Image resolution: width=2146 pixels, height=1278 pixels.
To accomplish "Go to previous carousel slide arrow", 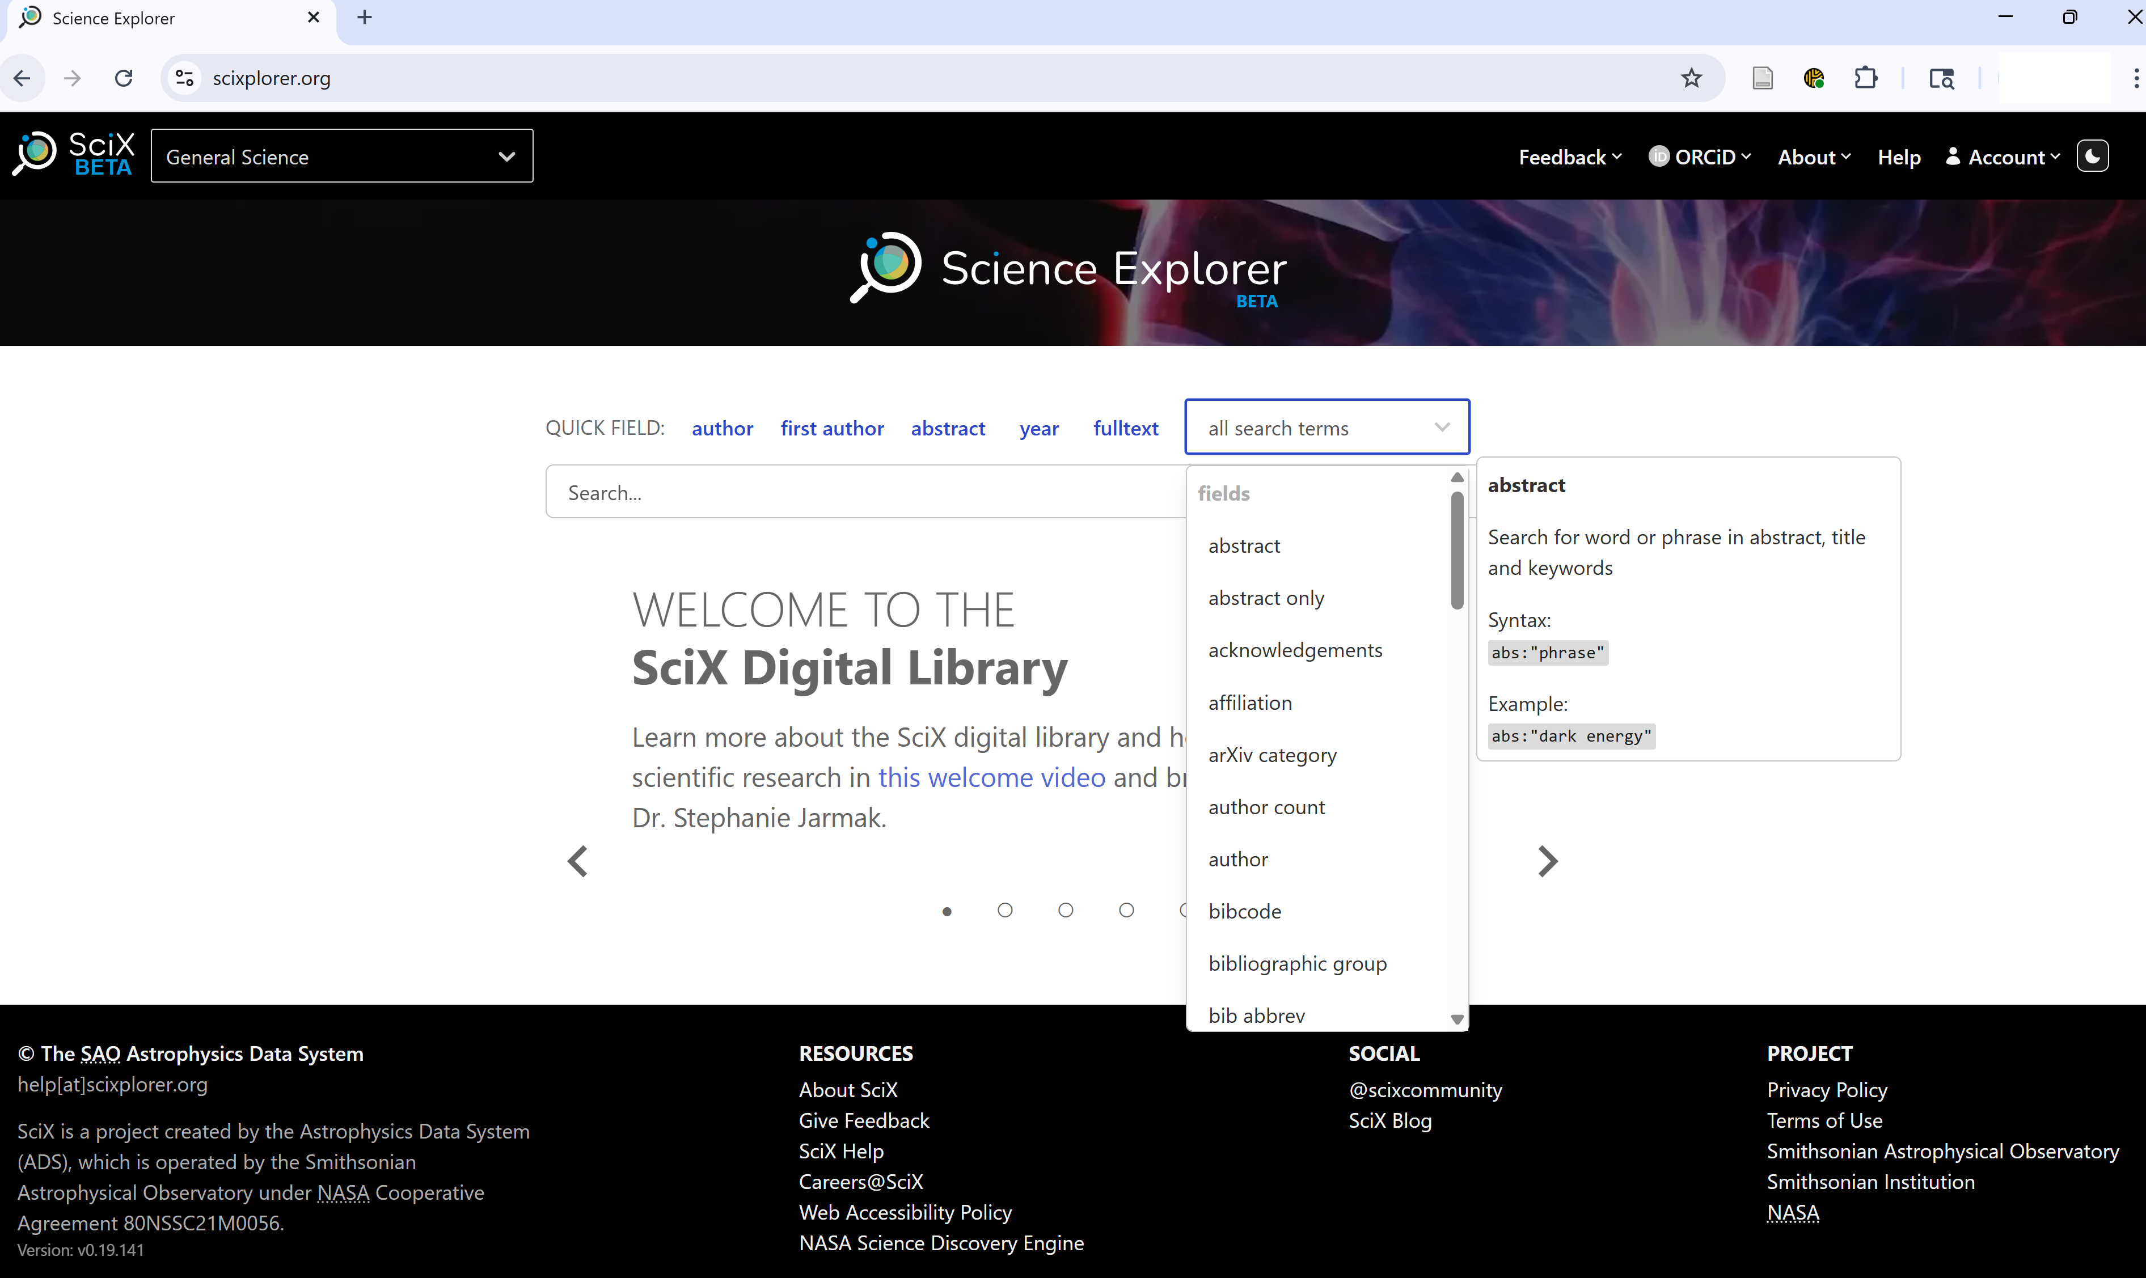I will point(578,861).
